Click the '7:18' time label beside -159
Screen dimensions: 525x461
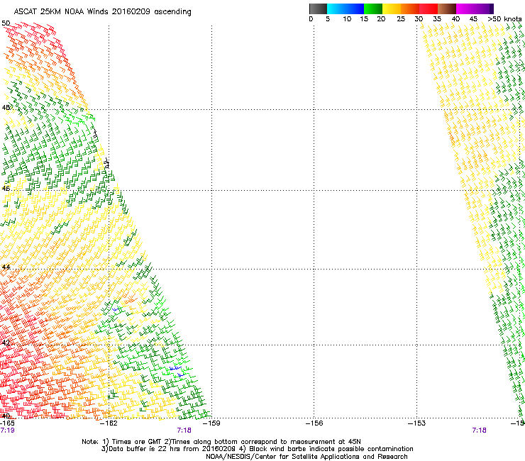184,431
